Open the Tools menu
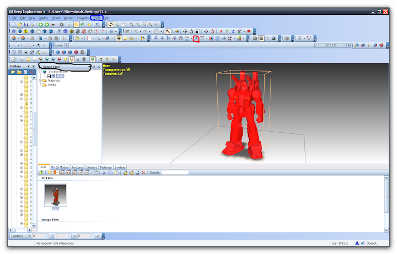This screenshot has width=397, height=254. [x=96, y=18]
